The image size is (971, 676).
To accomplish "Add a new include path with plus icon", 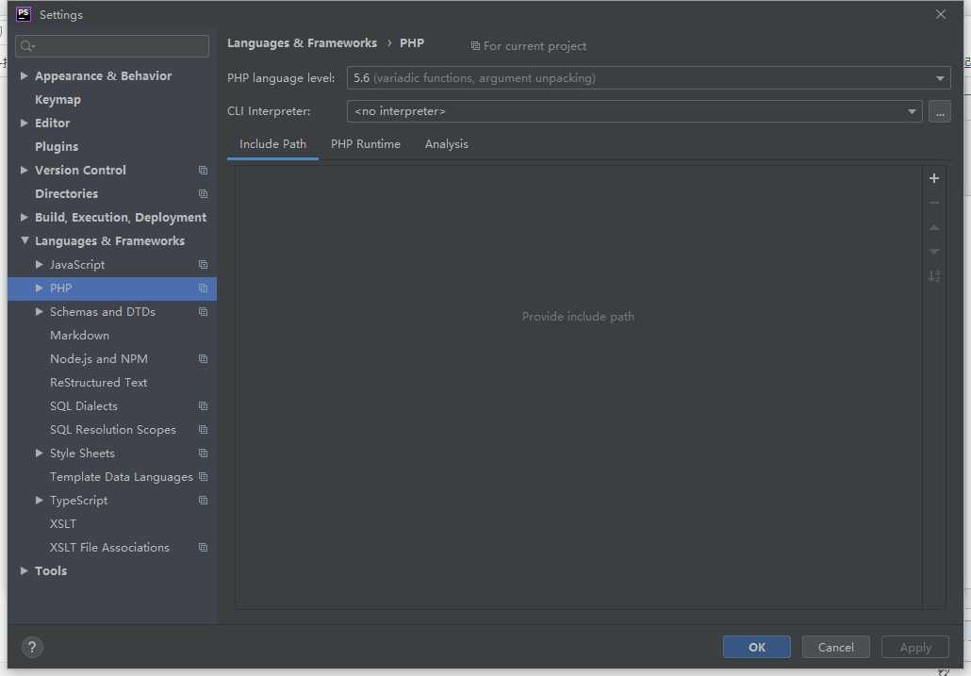I will pyautogui.click(x=934, y=178).
